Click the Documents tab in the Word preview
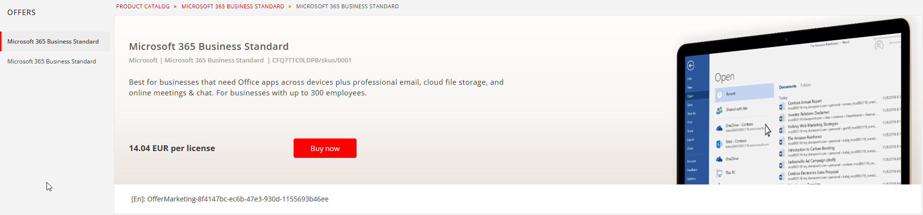 [787, 87]
